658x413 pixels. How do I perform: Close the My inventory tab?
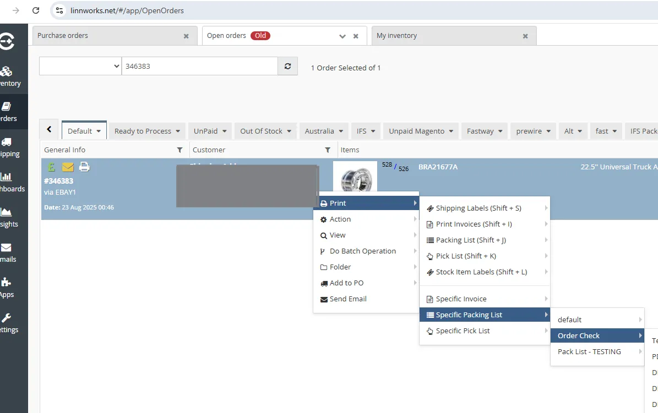(x=525, y=36)
